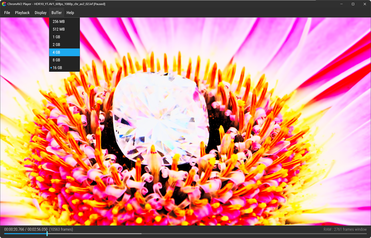This screenshot has height=238, width=371.
Task: Choose the 512 MB buffer option
Action: (64, 29)
